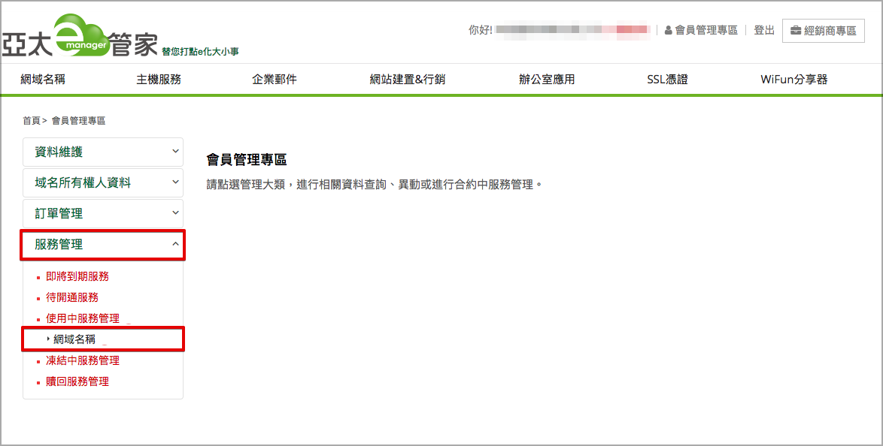Image resolution: width=883 pixels, height=446 pixels.
Task: Click 會員管理專區 in breadcrumb
Action: pyautogui.click(x=78, y=120)
